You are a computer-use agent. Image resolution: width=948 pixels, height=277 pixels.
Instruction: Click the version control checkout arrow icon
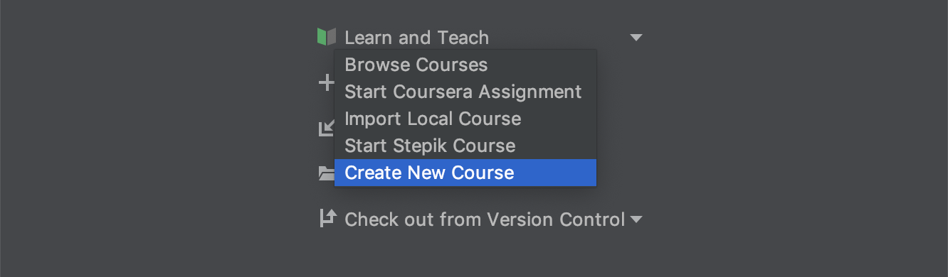tap(327, 218)
